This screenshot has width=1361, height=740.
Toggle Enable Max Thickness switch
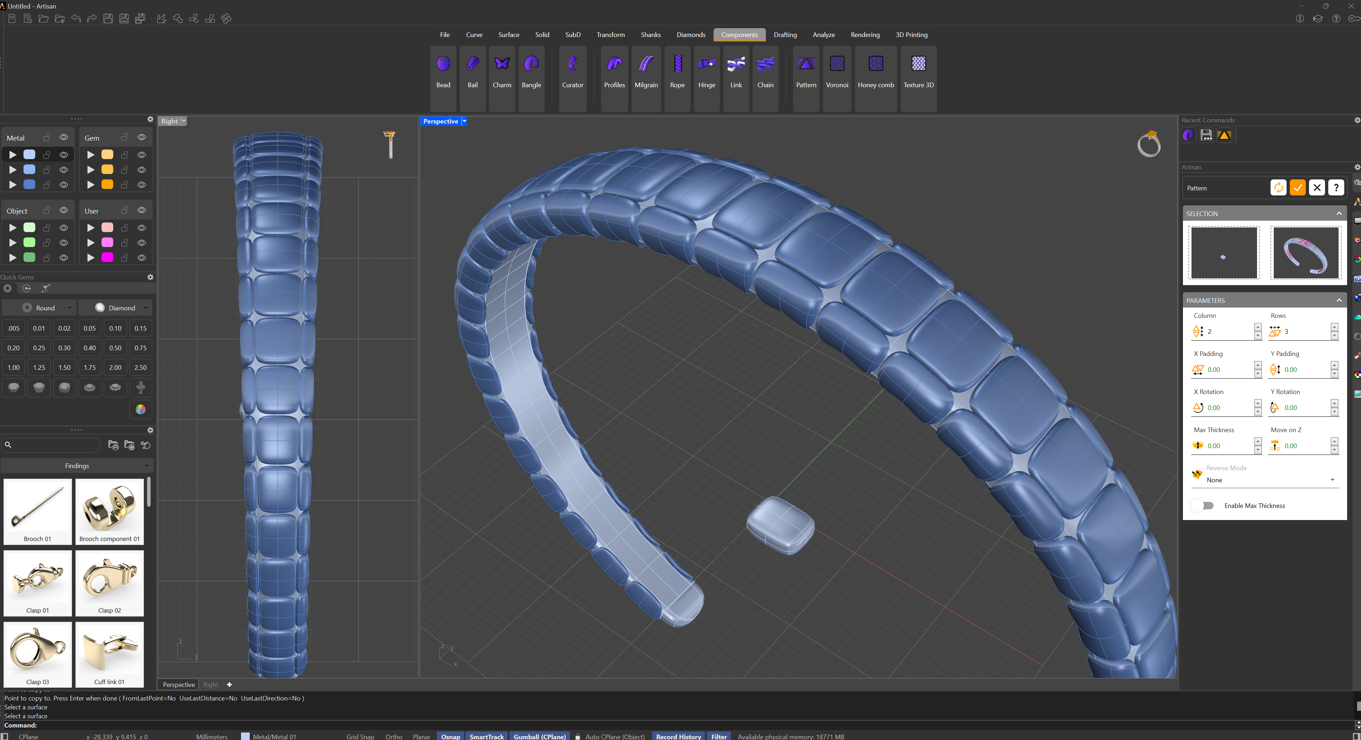pyautogui.click(x=1203, y=505)
